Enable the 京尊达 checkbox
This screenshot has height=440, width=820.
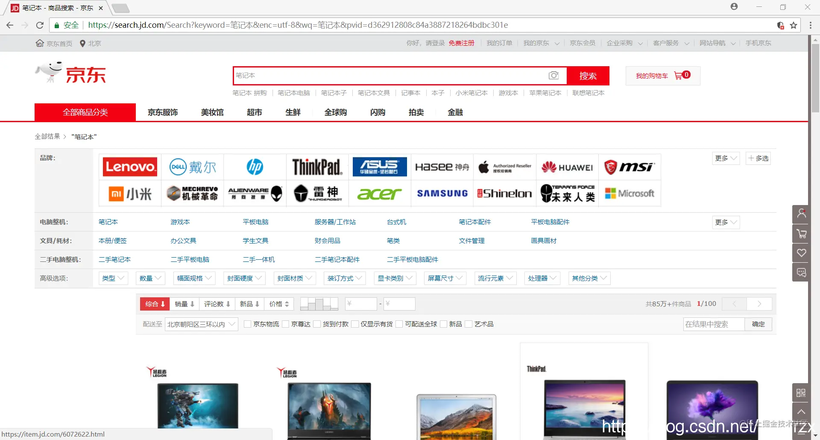285,324
